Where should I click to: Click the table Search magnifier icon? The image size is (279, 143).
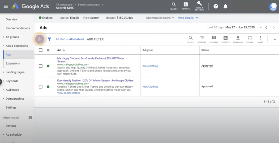(x=191, y=39)
